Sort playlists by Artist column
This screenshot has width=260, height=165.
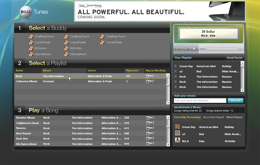19,70
